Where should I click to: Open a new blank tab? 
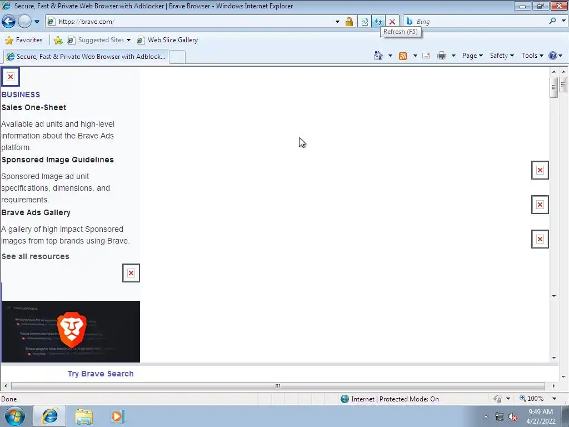[177, 57]
